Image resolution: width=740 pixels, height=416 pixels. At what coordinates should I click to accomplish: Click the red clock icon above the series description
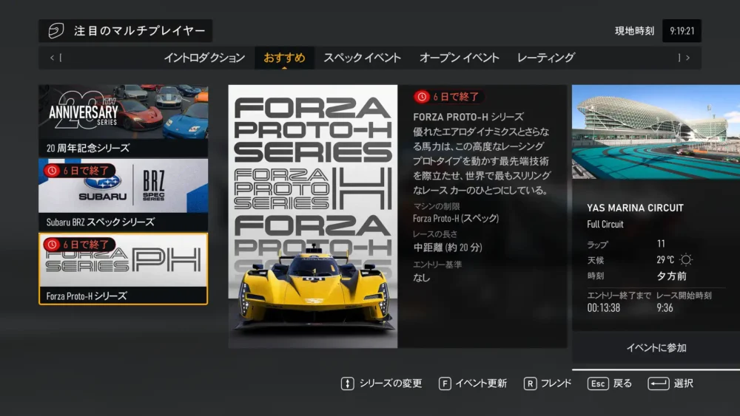click(x=422, y=97)
